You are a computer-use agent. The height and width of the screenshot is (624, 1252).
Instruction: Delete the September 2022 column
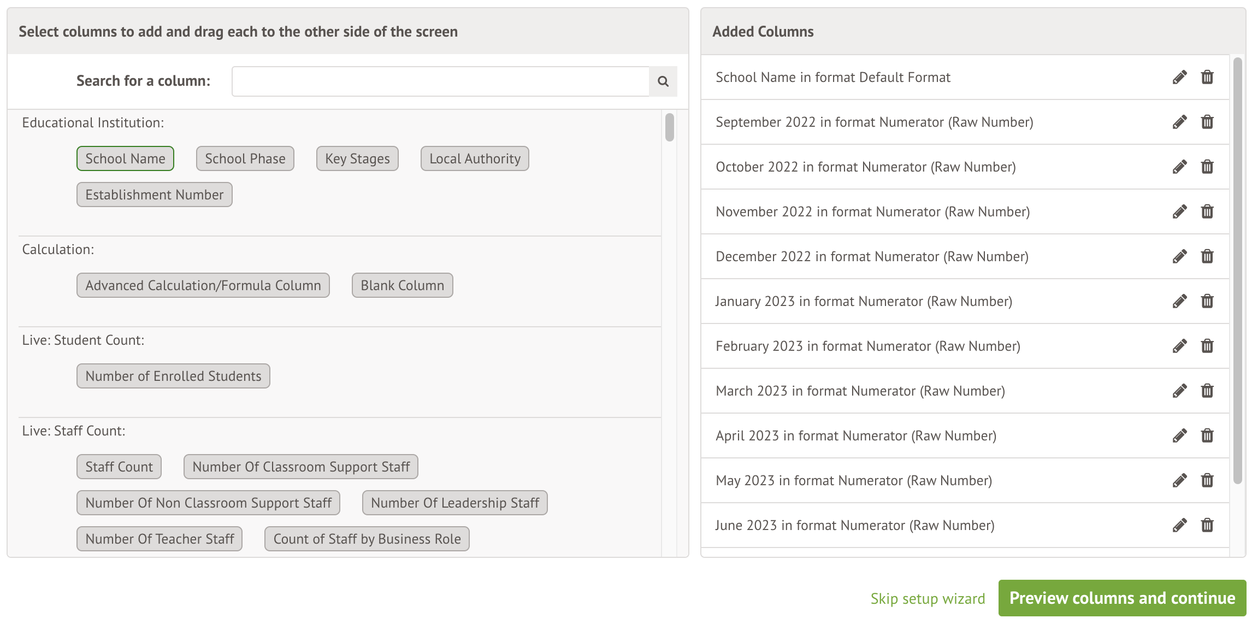[1207, 122]
